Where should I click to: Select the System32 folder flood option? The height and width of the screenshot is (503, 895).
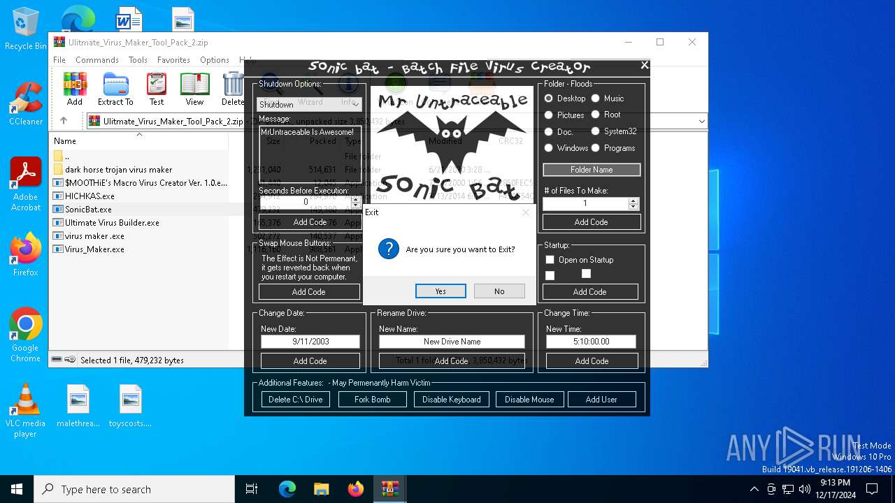point(596,131)
